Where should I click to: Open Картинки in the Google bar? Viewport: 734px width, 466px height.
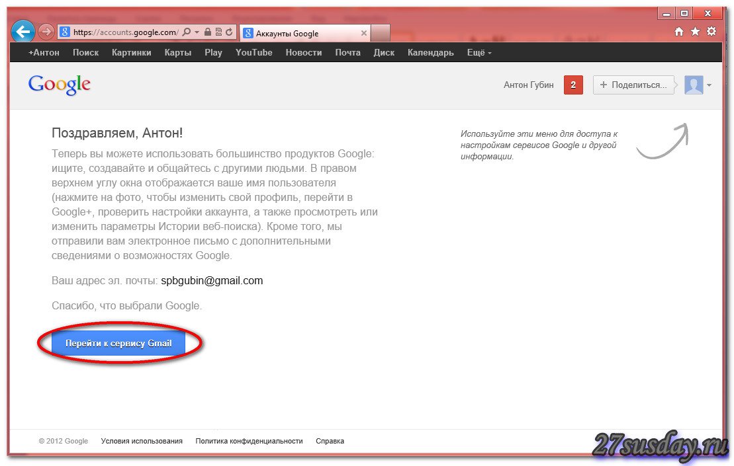132,53
